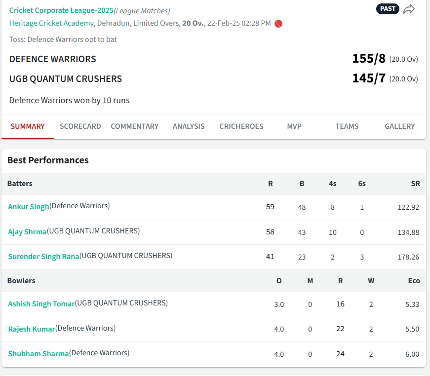
Task: Switch to the Scorecard tab
Action: pos(80,126)
